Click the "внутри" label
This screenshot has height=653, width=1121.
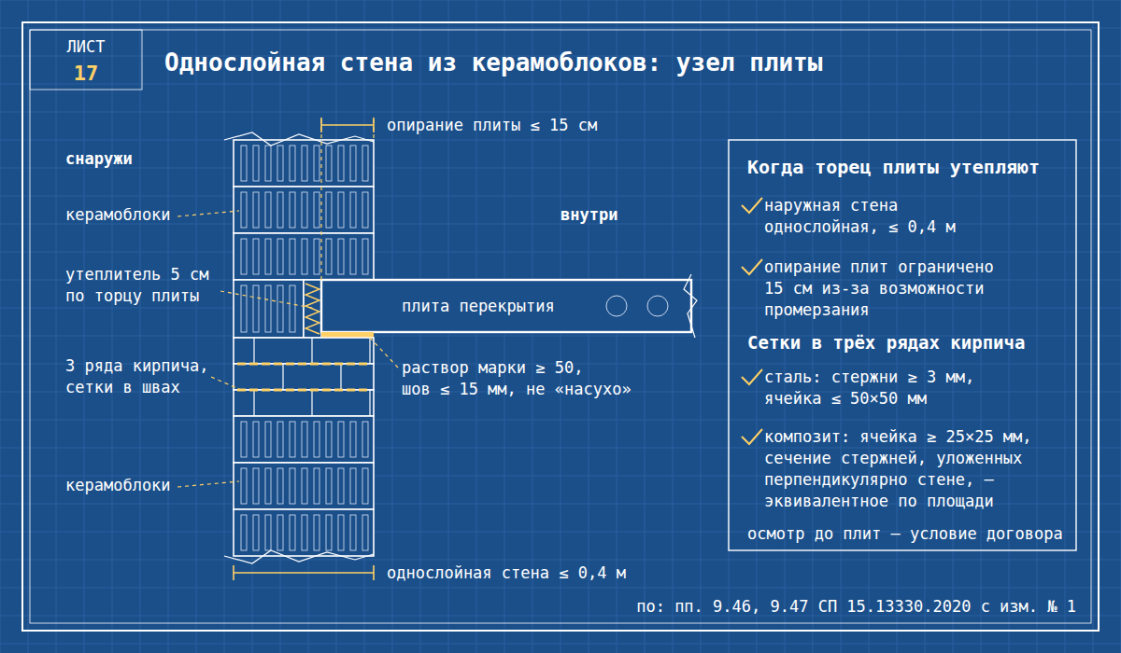(589, 215)
